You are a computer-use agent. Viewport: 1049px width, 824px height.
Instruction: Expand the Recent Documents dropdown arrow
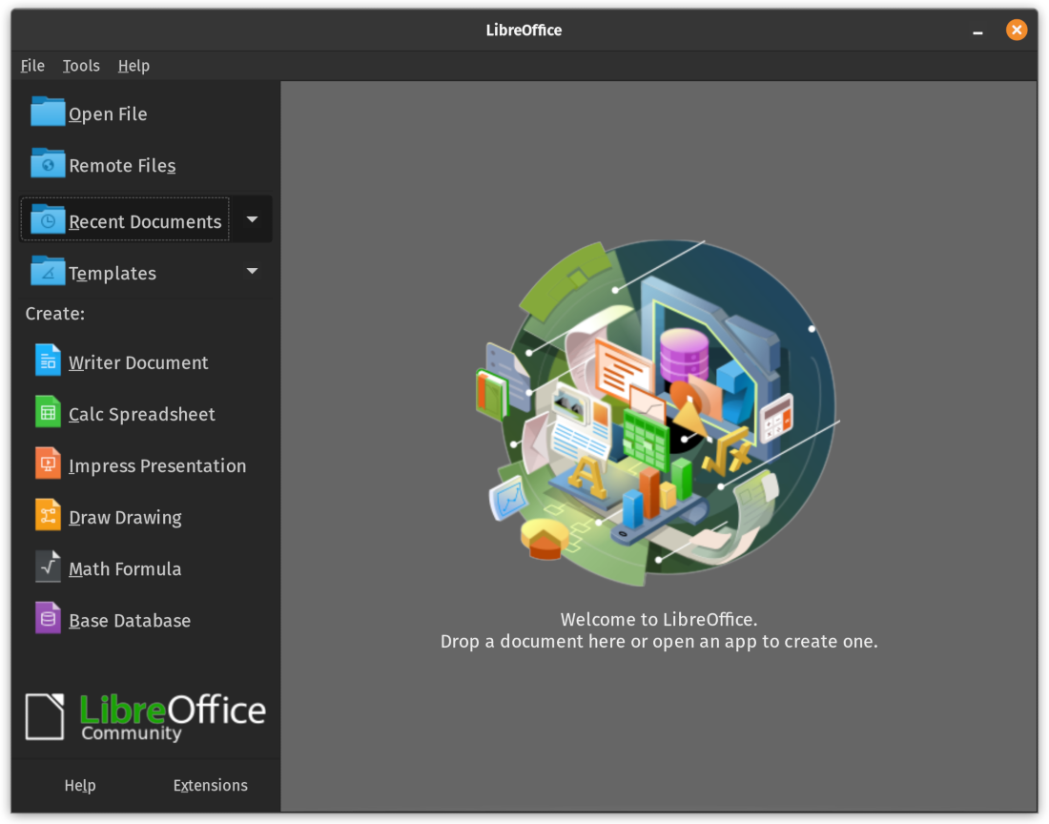[251, 218]
